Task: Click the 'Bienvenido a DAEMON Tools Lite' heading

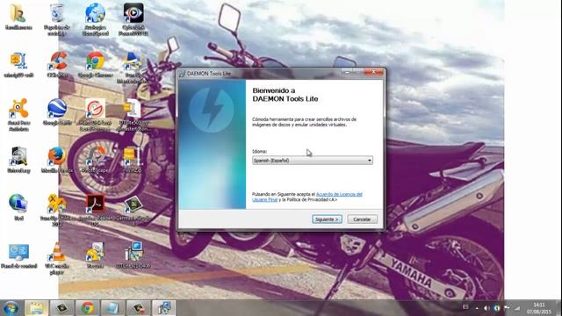Action: coord(285,95)
